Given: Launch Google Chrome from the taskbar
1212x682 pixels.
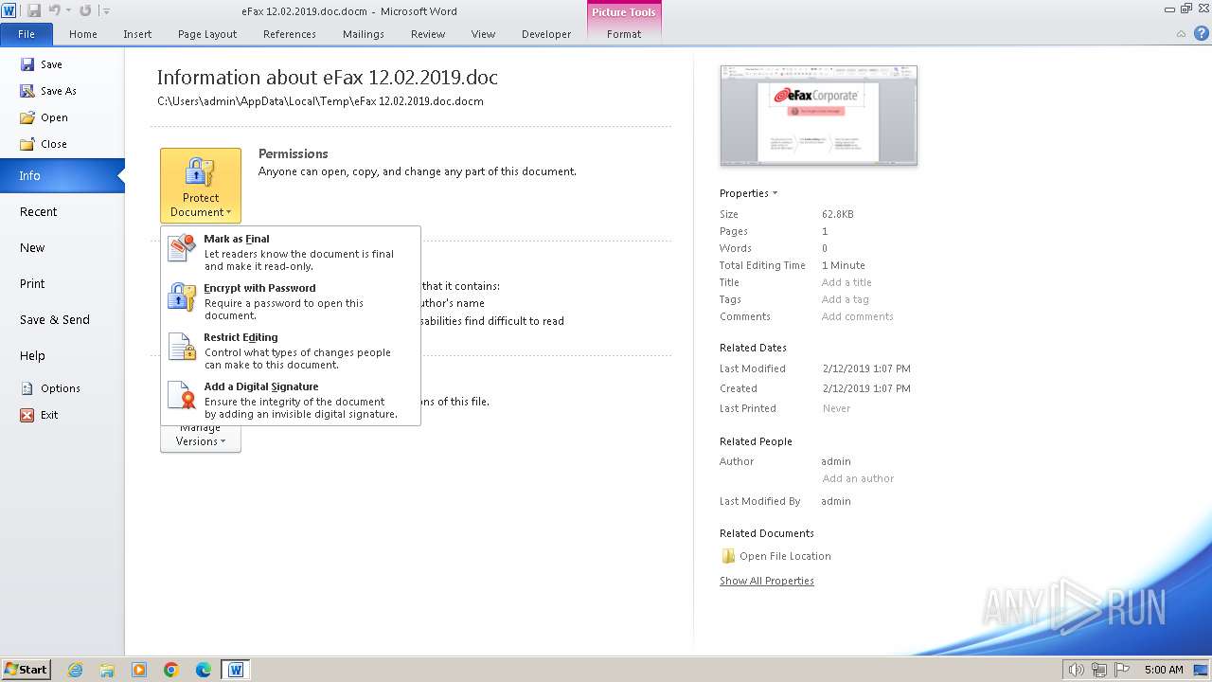Looking at the screenshot, I should [x=171, y=670].
